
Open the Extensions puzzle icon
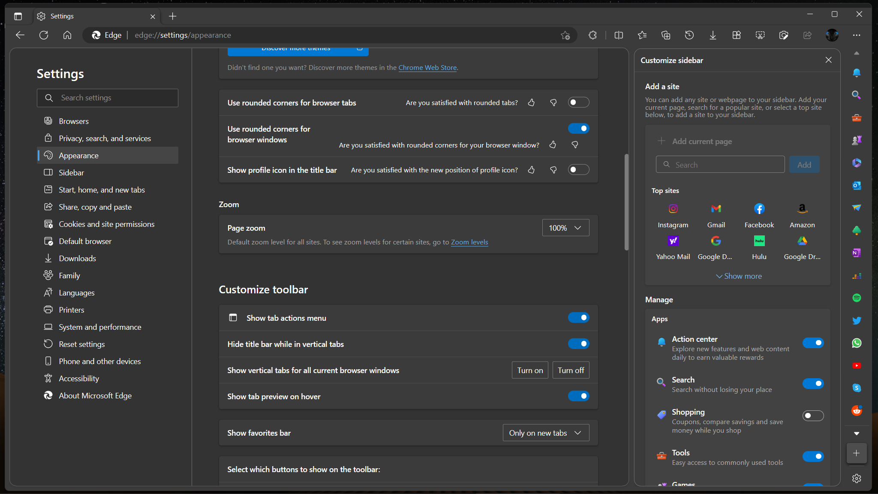(593, 35)
